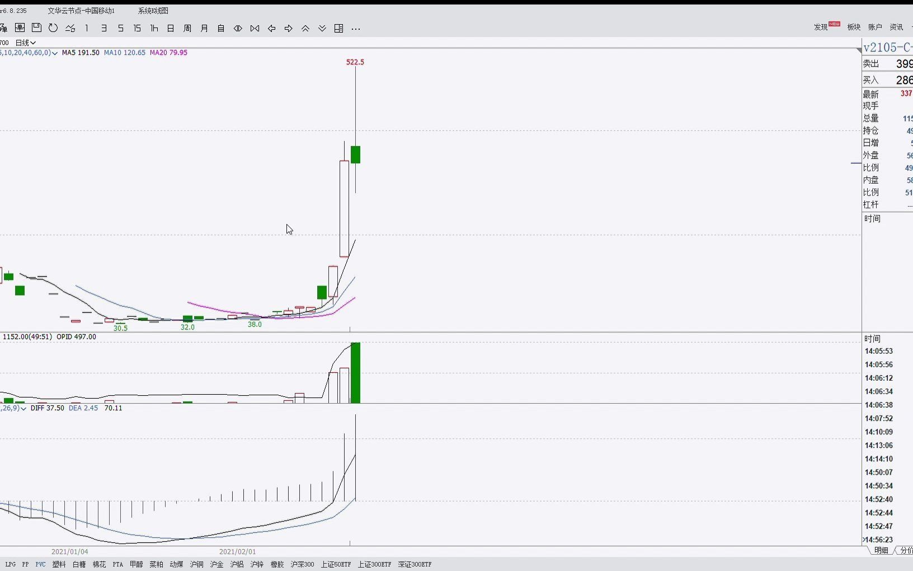Select the 沪铝 bottom tab

[x=237, y=564]
